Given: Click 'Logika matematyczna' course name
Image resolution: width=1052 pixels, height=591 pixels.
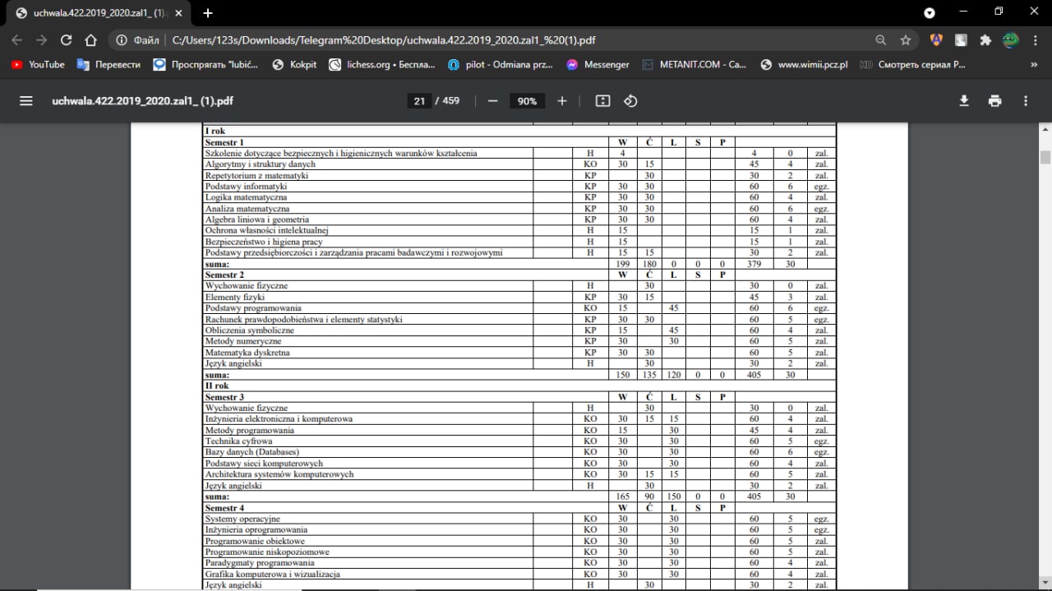Looking at the screenshot, I should point(246,197).
